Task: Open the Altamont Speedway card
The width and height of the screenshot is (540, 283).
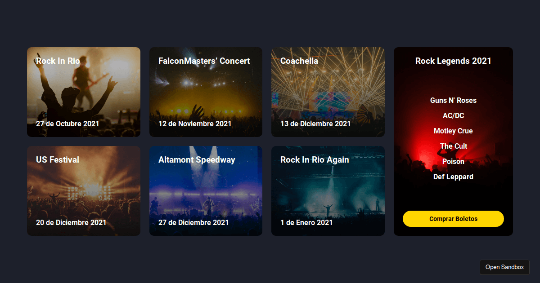Action: pos(206,191)
